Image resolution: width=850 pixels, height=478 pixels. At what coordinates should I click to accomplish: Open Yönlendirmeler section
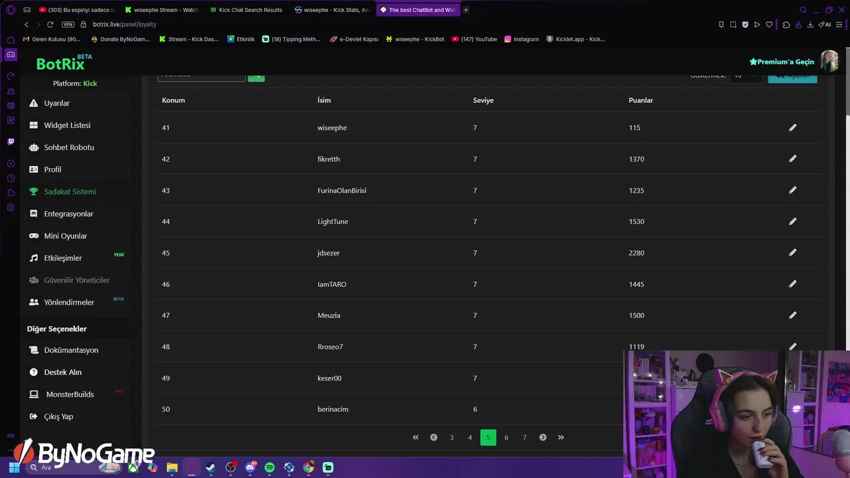[68, 302]
